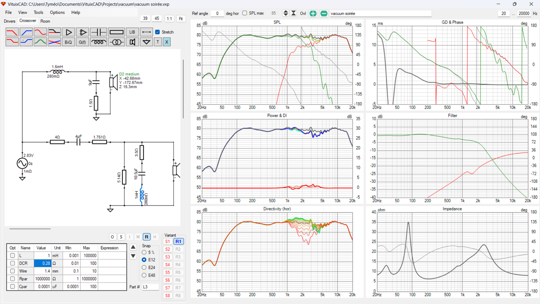Check Opt box for L row
This screenshot has width=540, height=304.
coord(12,256)
